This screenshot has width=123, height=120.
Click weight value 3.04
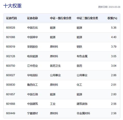[x=114, y=66]
